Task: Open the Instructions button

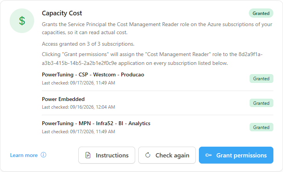Action: pos(107,155)
